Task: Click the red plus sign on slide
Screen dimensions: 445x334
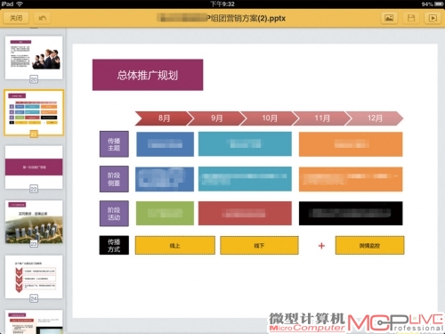Action: (x=321, y=246)
